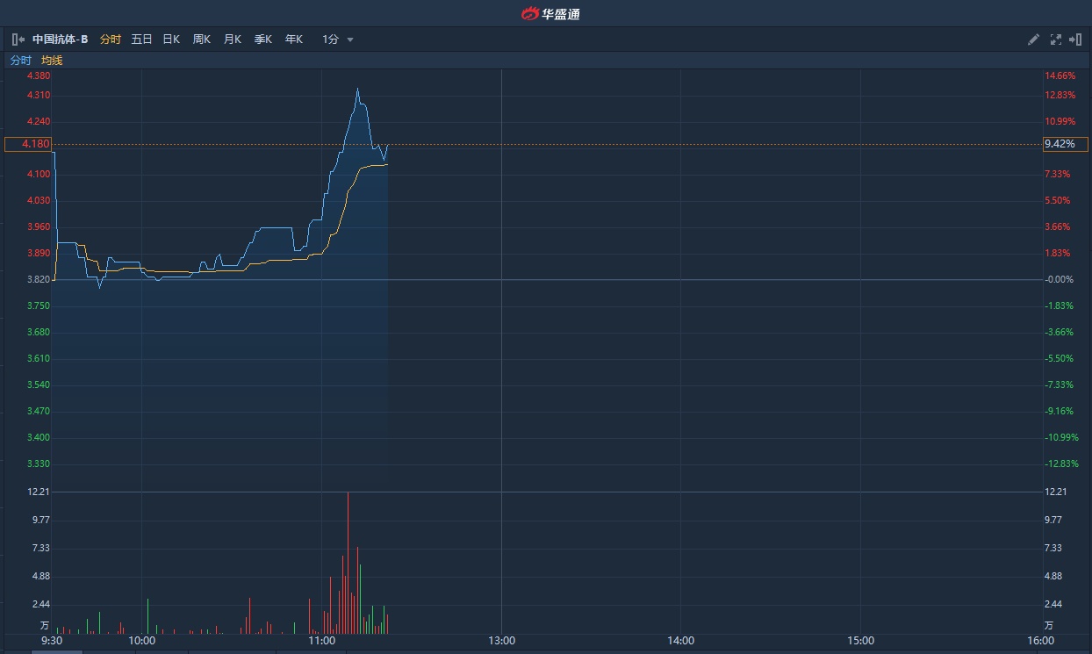Click the 4.380 top price label
This screenshot has height=654, width=1092.
coord(38,76)
